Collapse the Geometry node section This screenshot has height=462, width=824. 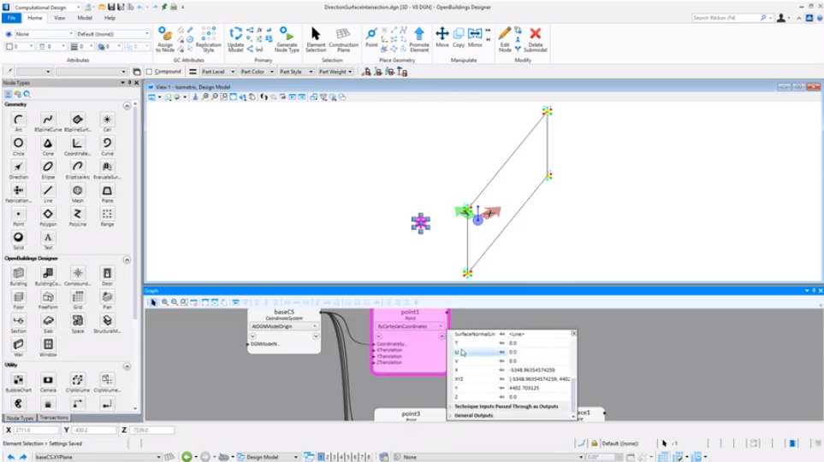coord(127,105)
